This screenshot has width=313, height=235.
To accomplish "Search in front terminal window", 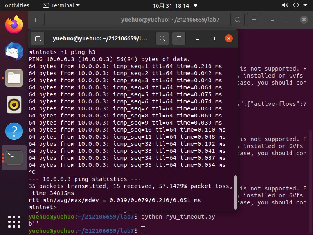I will [x=162, y=38].
